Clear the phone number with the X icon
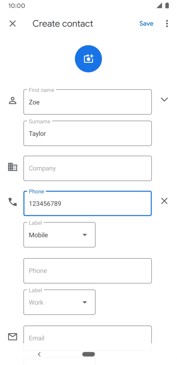177x365 pixels. coord(164,201)
